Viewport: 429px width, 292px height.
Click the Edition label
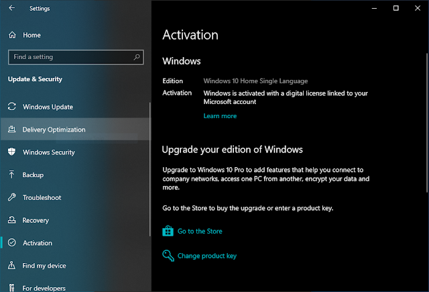173,81
